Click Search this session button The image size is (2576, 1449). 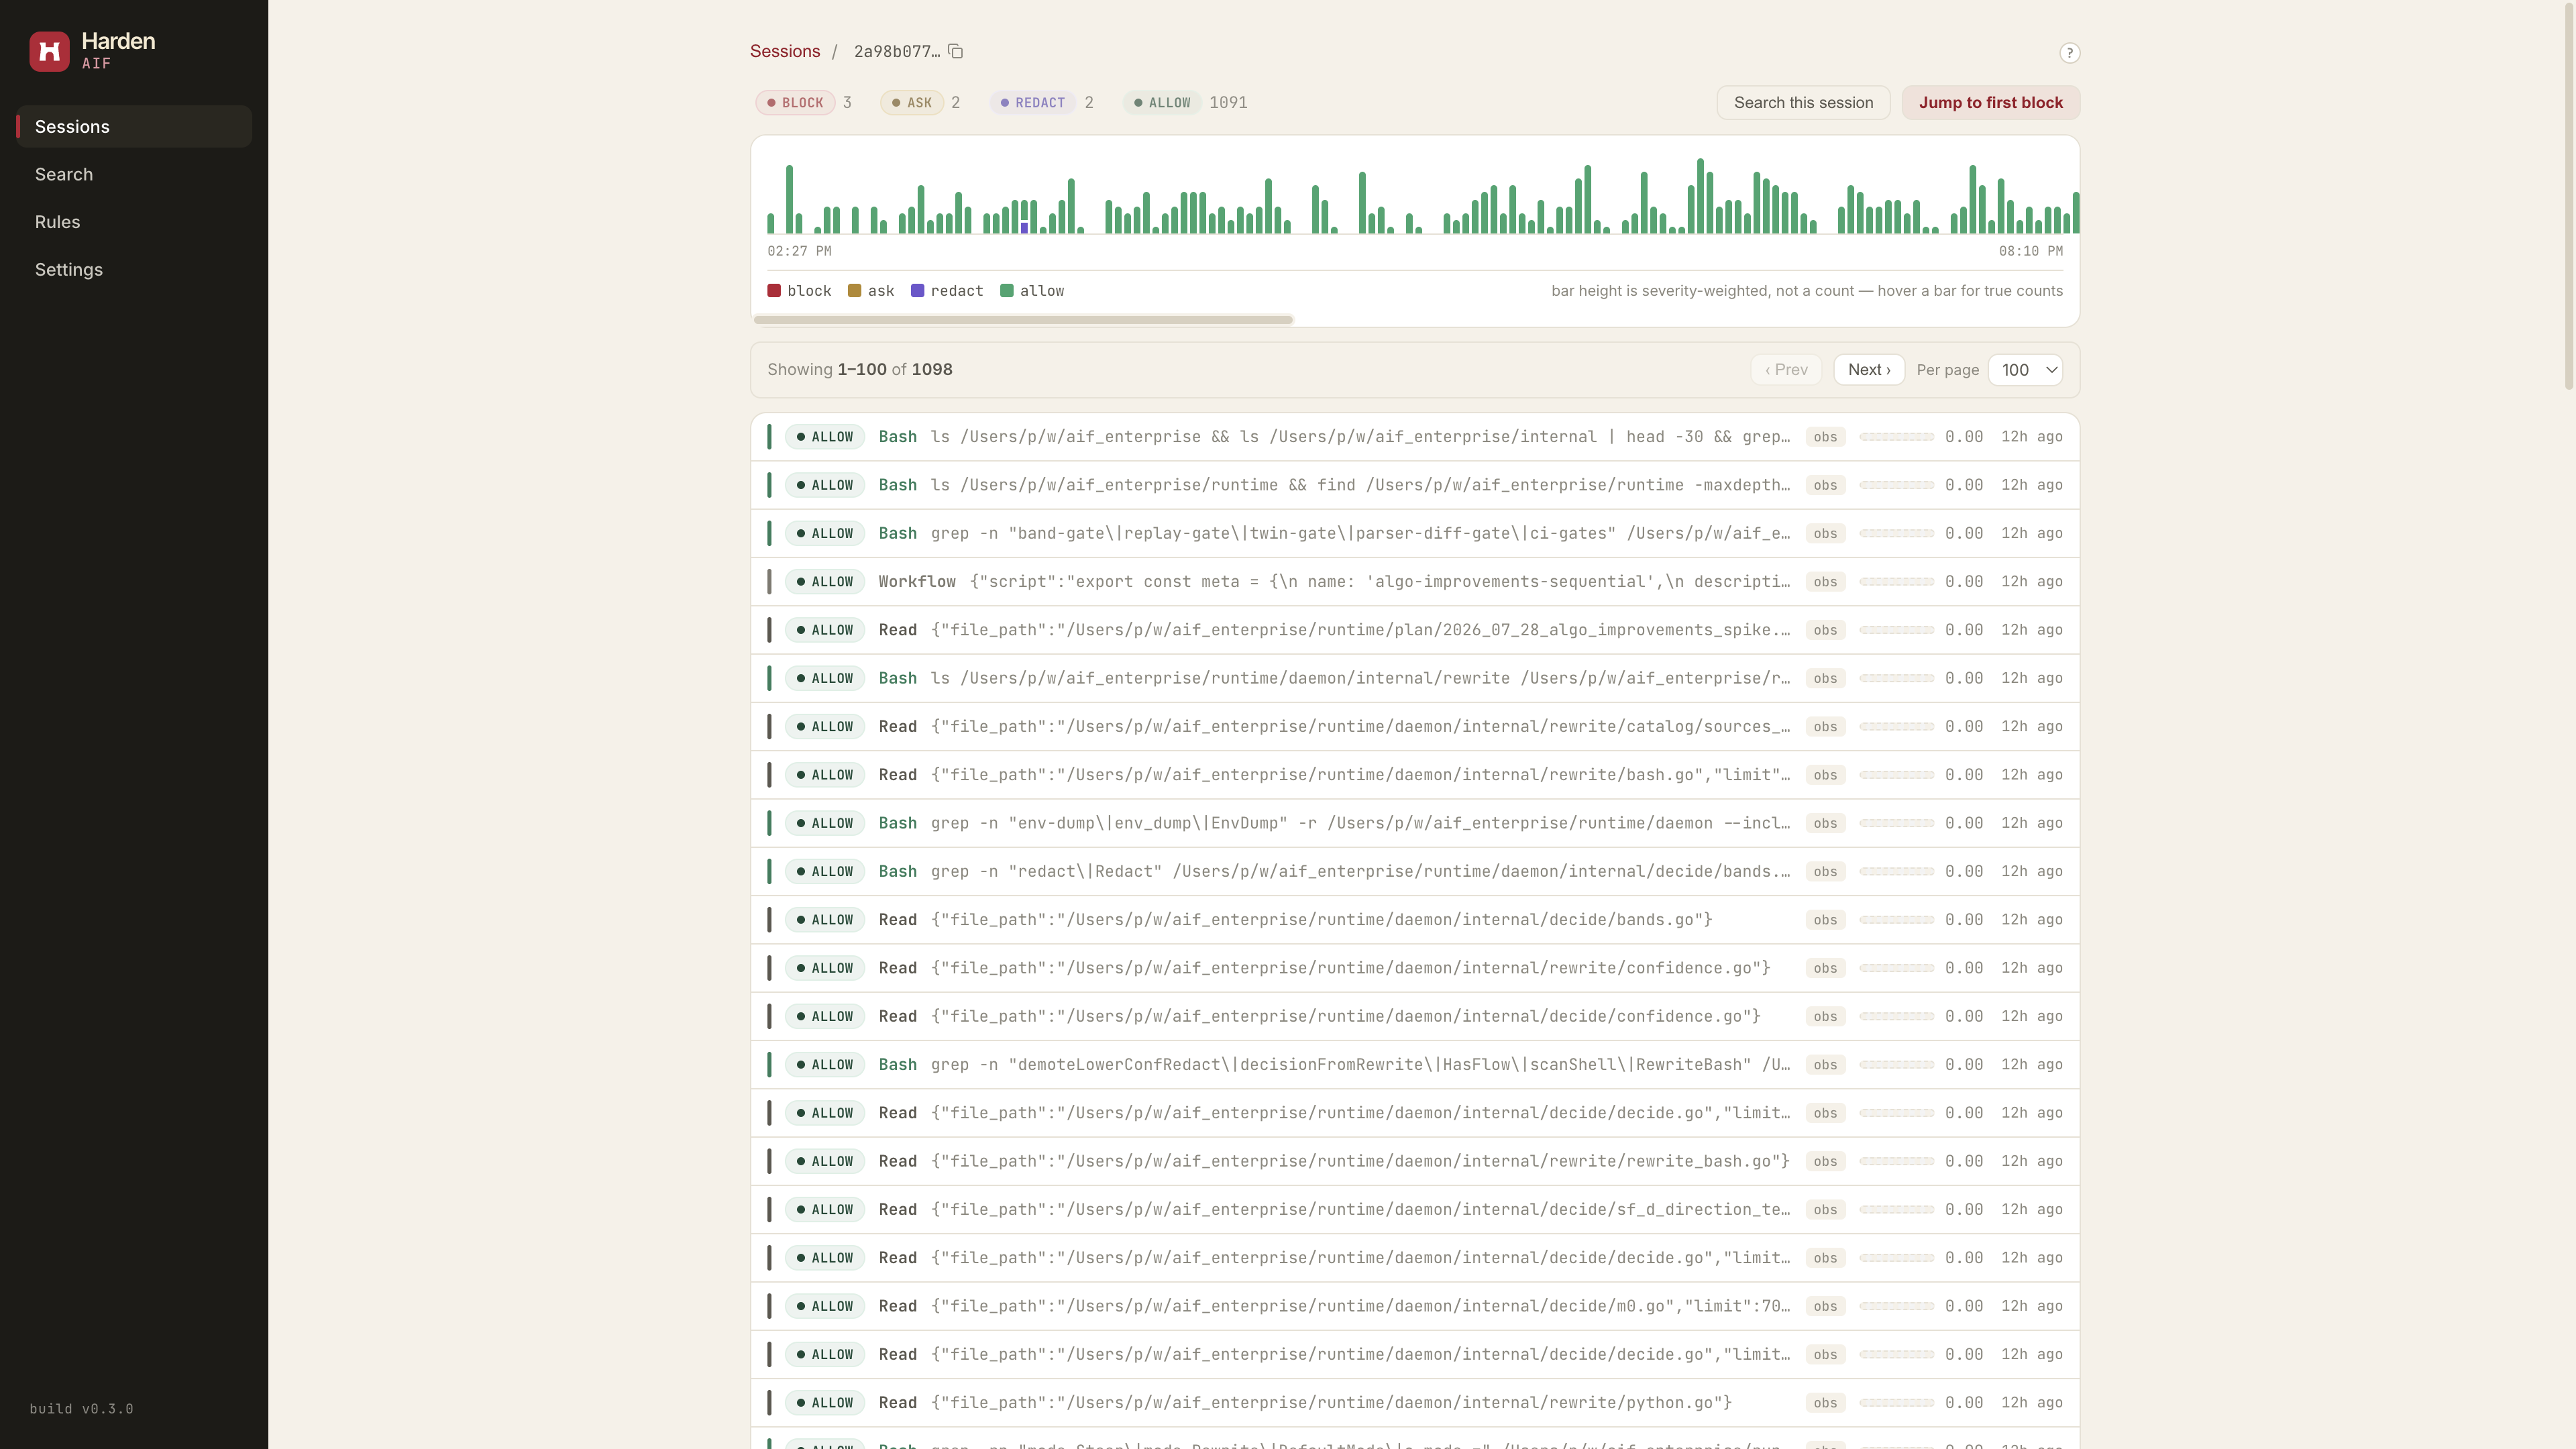pyautogui.click(x=1803, y=103)
